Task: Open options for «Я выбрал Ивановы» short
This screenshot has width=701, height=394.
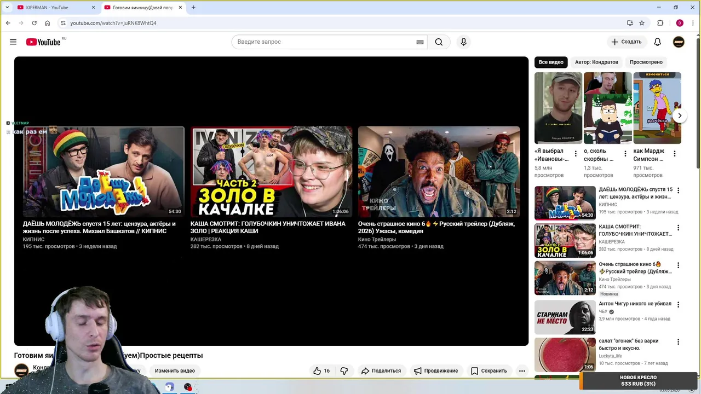Action: point(576,154)
